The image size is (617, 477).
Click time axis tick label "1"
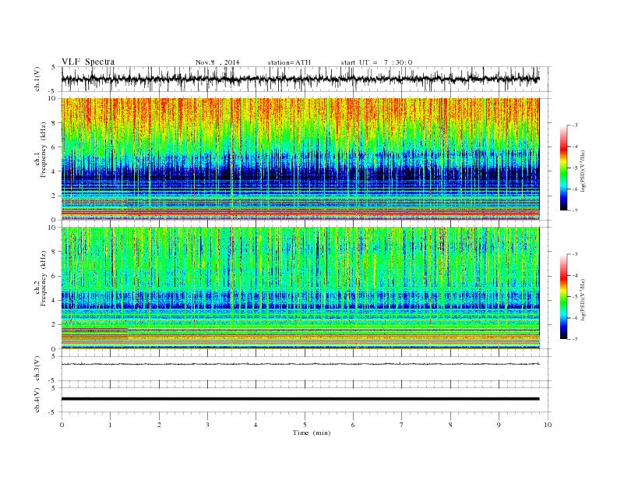point(110,425)
